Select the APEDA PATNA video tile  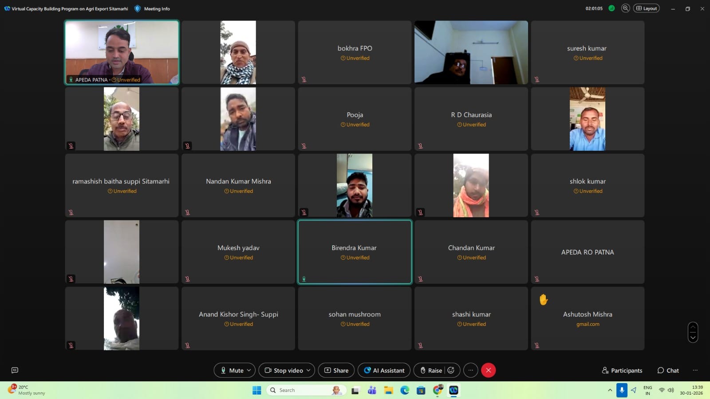click(122, 52)
